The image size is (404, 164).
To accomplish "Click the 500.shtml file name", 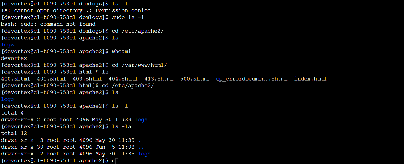I will click(x=195, y=79).
